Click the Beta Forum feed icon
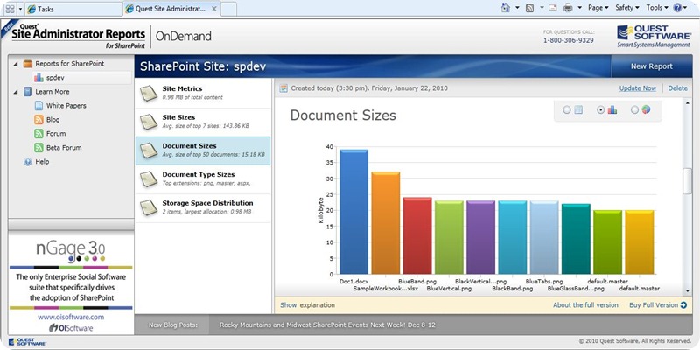This screenshot has width=700, height=350. [x=38, y=148]
